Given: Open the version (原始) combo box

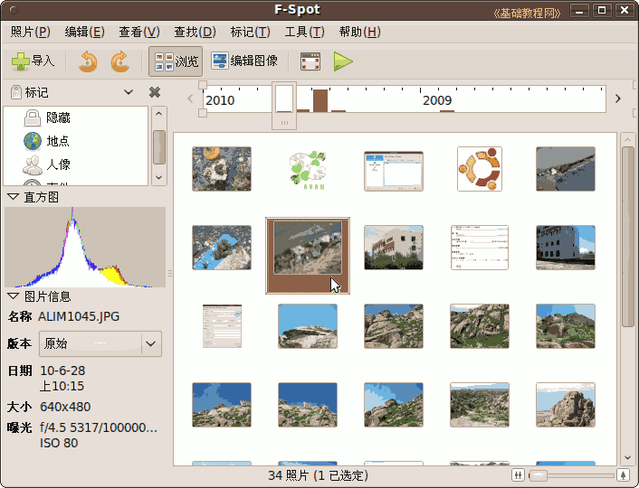Looking at the screenshot, I should pyautogui.click(x=100, y=344).
